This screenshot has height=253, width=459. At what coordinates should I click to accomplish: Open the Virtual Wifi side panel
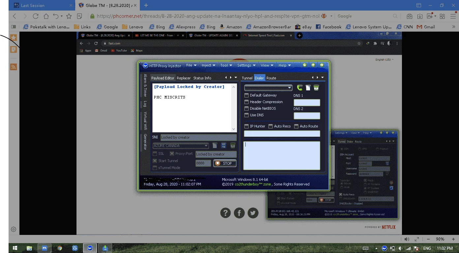145,121
